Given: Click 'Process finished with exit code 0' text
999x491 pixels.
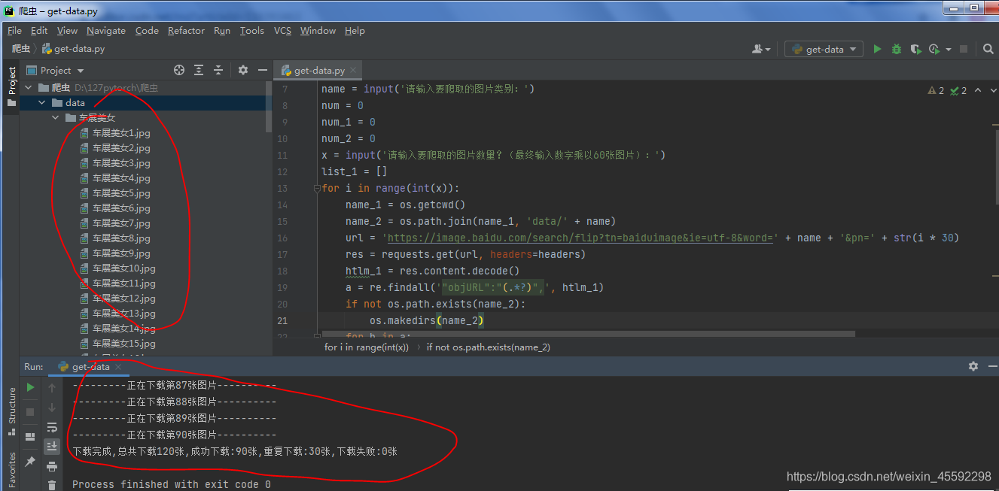Looking at the screenshot, I should [171, 484].
